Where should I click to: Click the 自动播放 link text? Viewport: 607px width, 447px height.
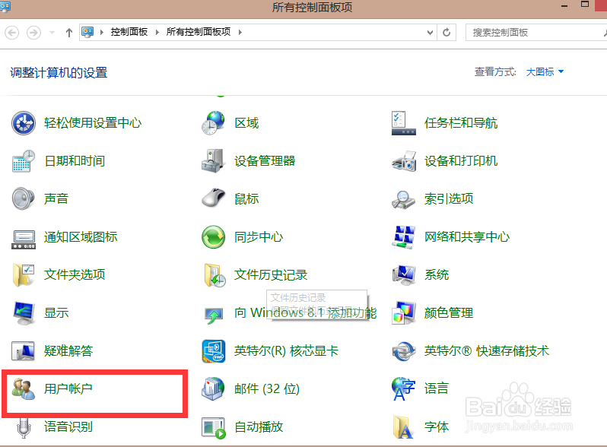(259, 426)
